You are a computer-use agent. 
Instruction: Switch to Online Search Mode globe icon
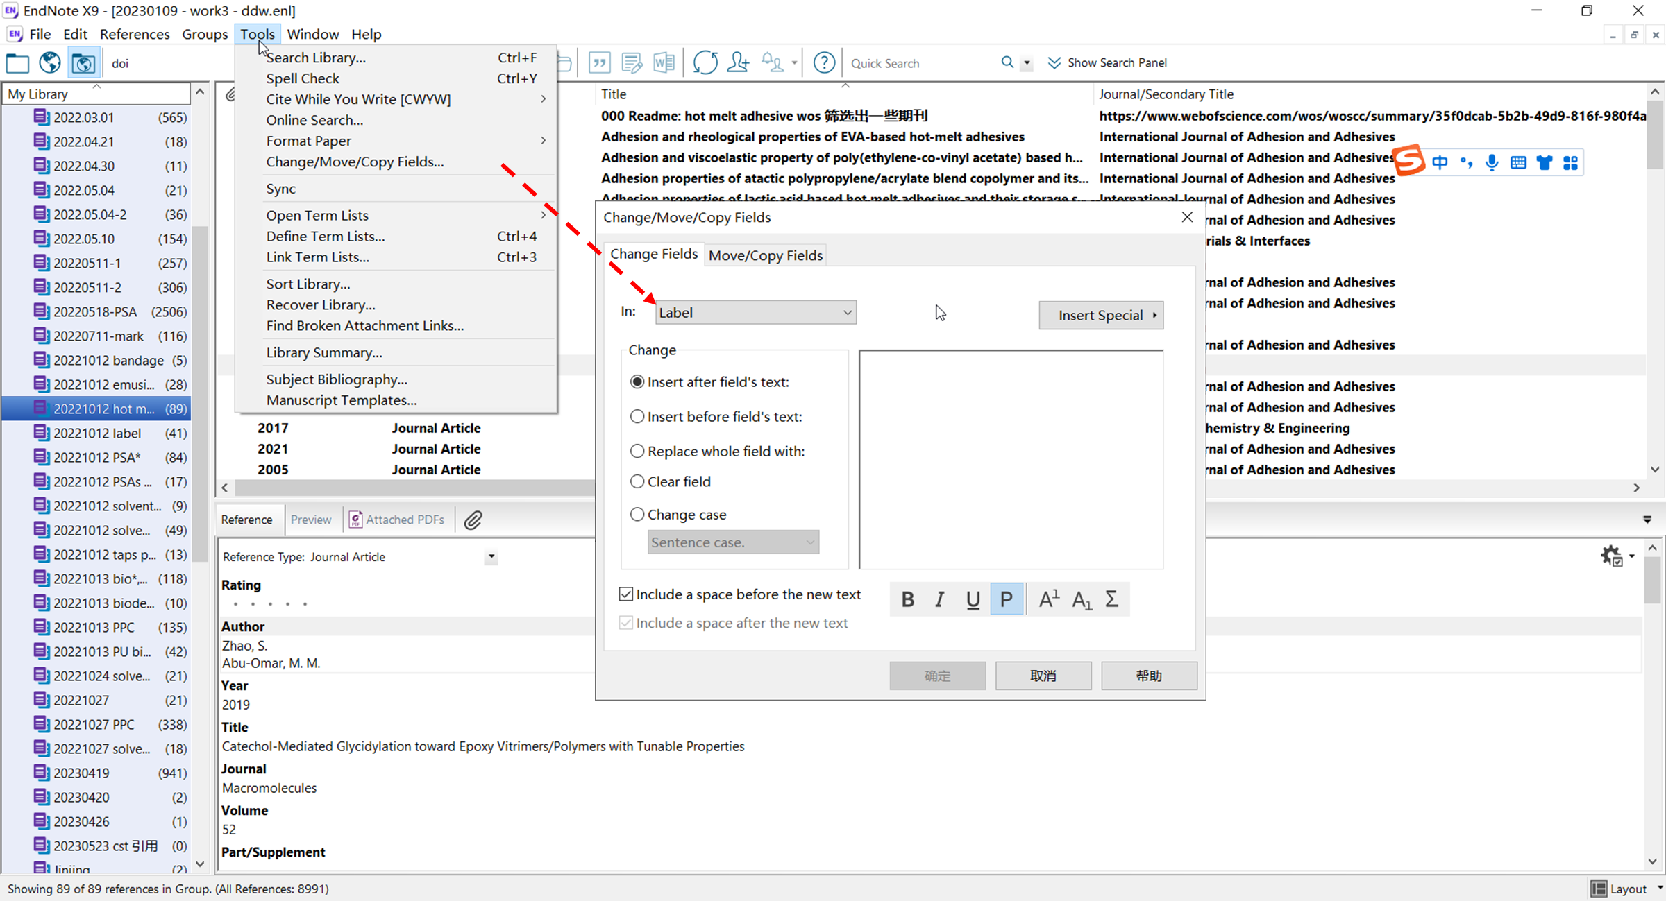[50, 63]
